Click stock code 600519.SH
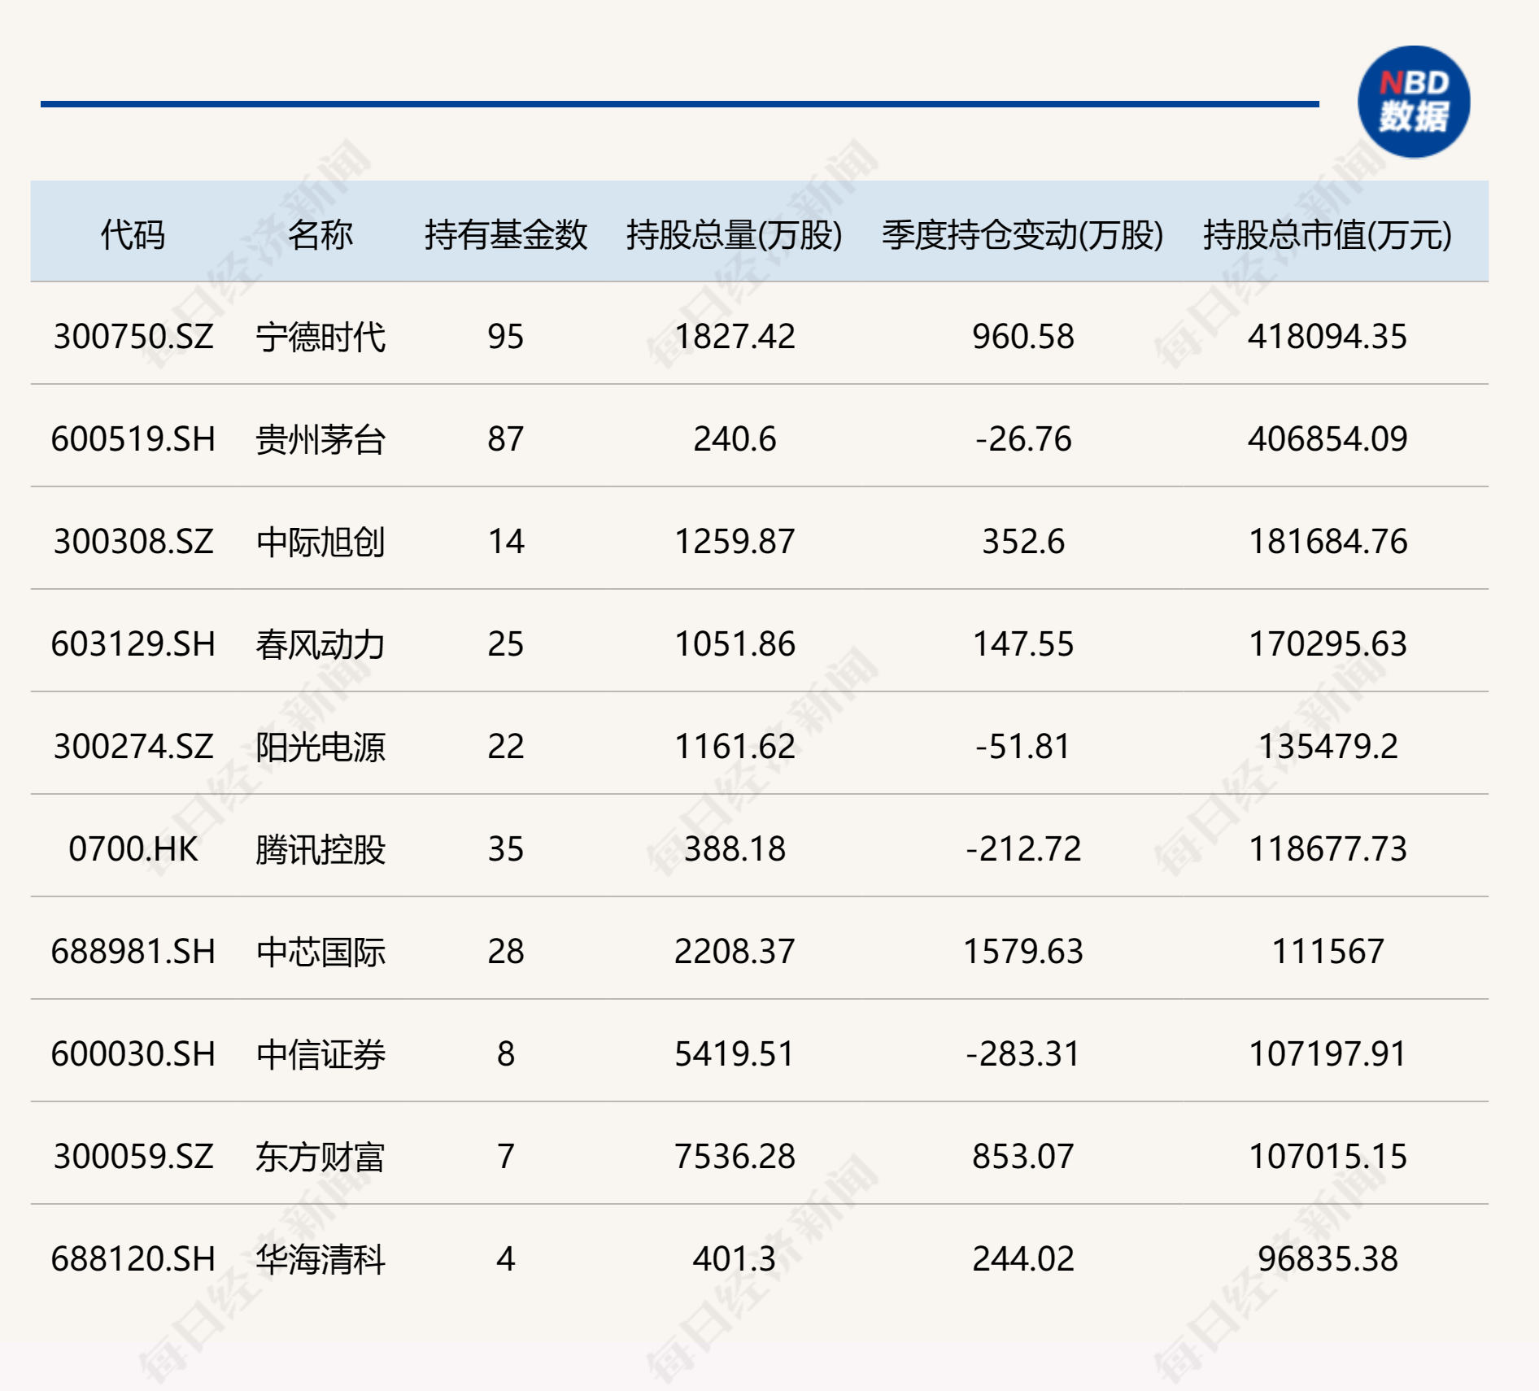1539x1391 pixels. click(133, 439)
